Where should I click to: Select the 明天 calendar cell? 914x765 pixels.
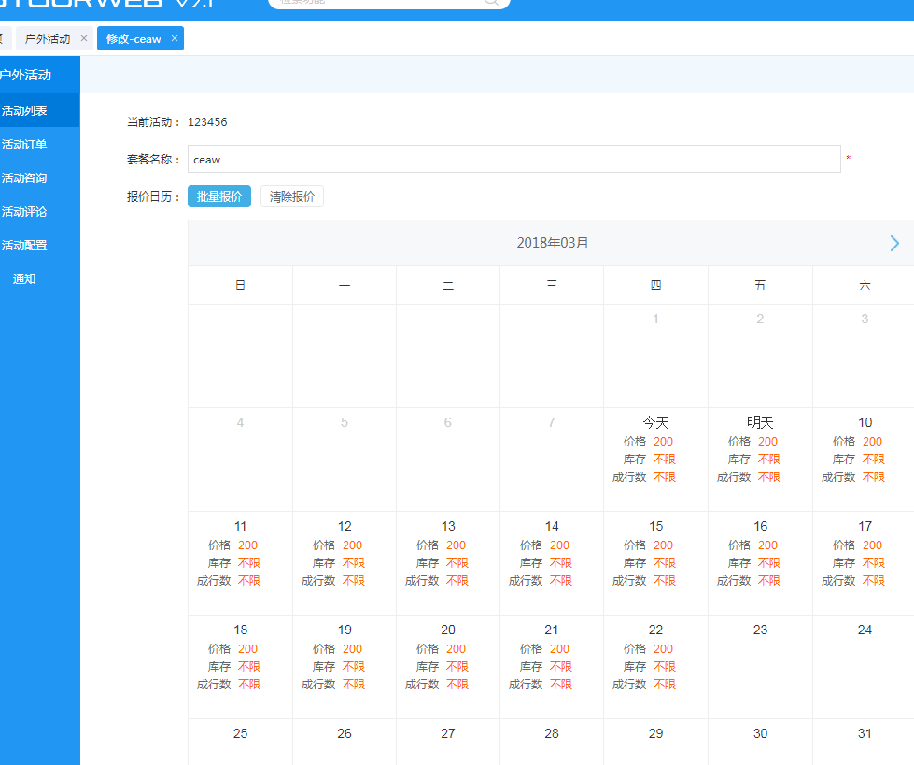tap(760, 458)
